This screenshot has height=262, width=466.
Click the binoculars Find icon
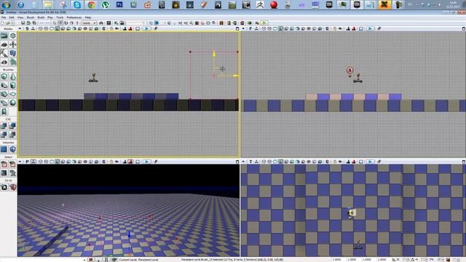(101, 23)
